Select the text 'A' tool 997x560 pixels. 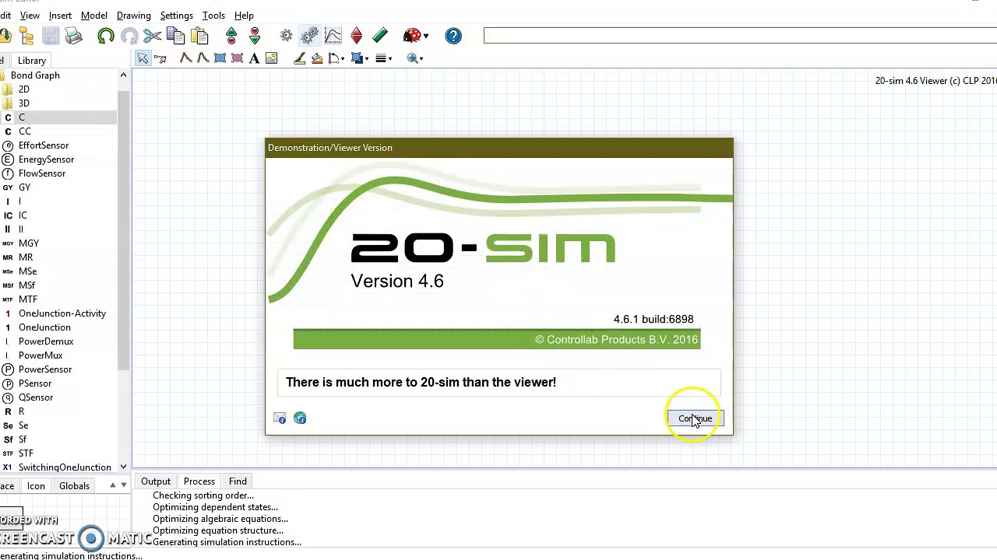pyautogui.click(x=254, y=58)
